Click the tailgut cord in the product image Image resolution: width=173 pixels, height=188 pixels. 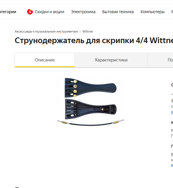click(91, 123)
